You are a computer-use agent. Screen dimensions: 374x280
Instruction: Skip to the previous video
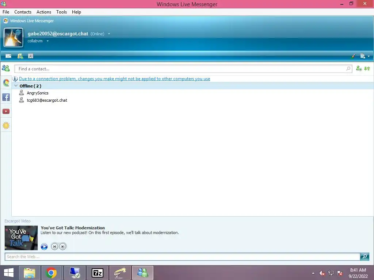pyautogui.click(x=54, y=246)
